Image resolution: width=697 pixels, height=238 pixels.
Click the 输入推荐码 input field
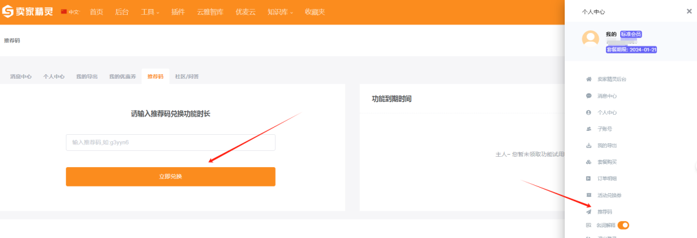click(170, 143)
